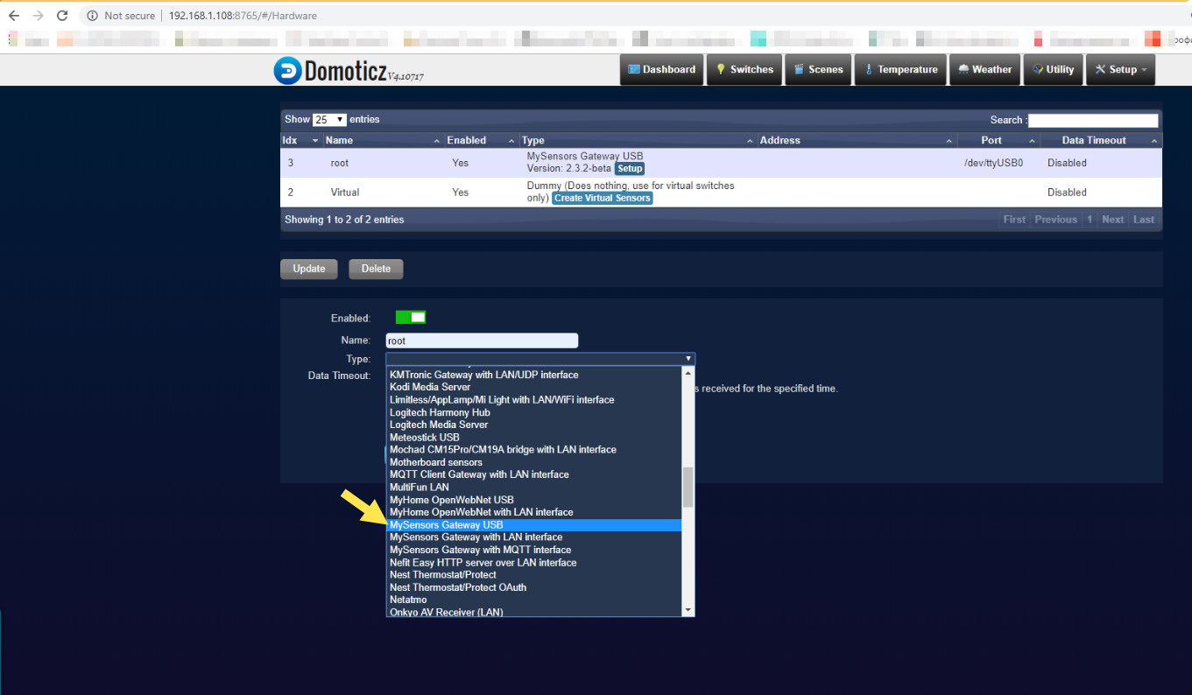
Task: Open the Show entries count dropdown
Action: [x=329, y=120]
